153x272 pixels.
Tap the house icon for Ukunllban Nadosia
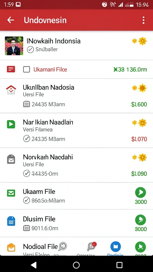click(11, 90)
